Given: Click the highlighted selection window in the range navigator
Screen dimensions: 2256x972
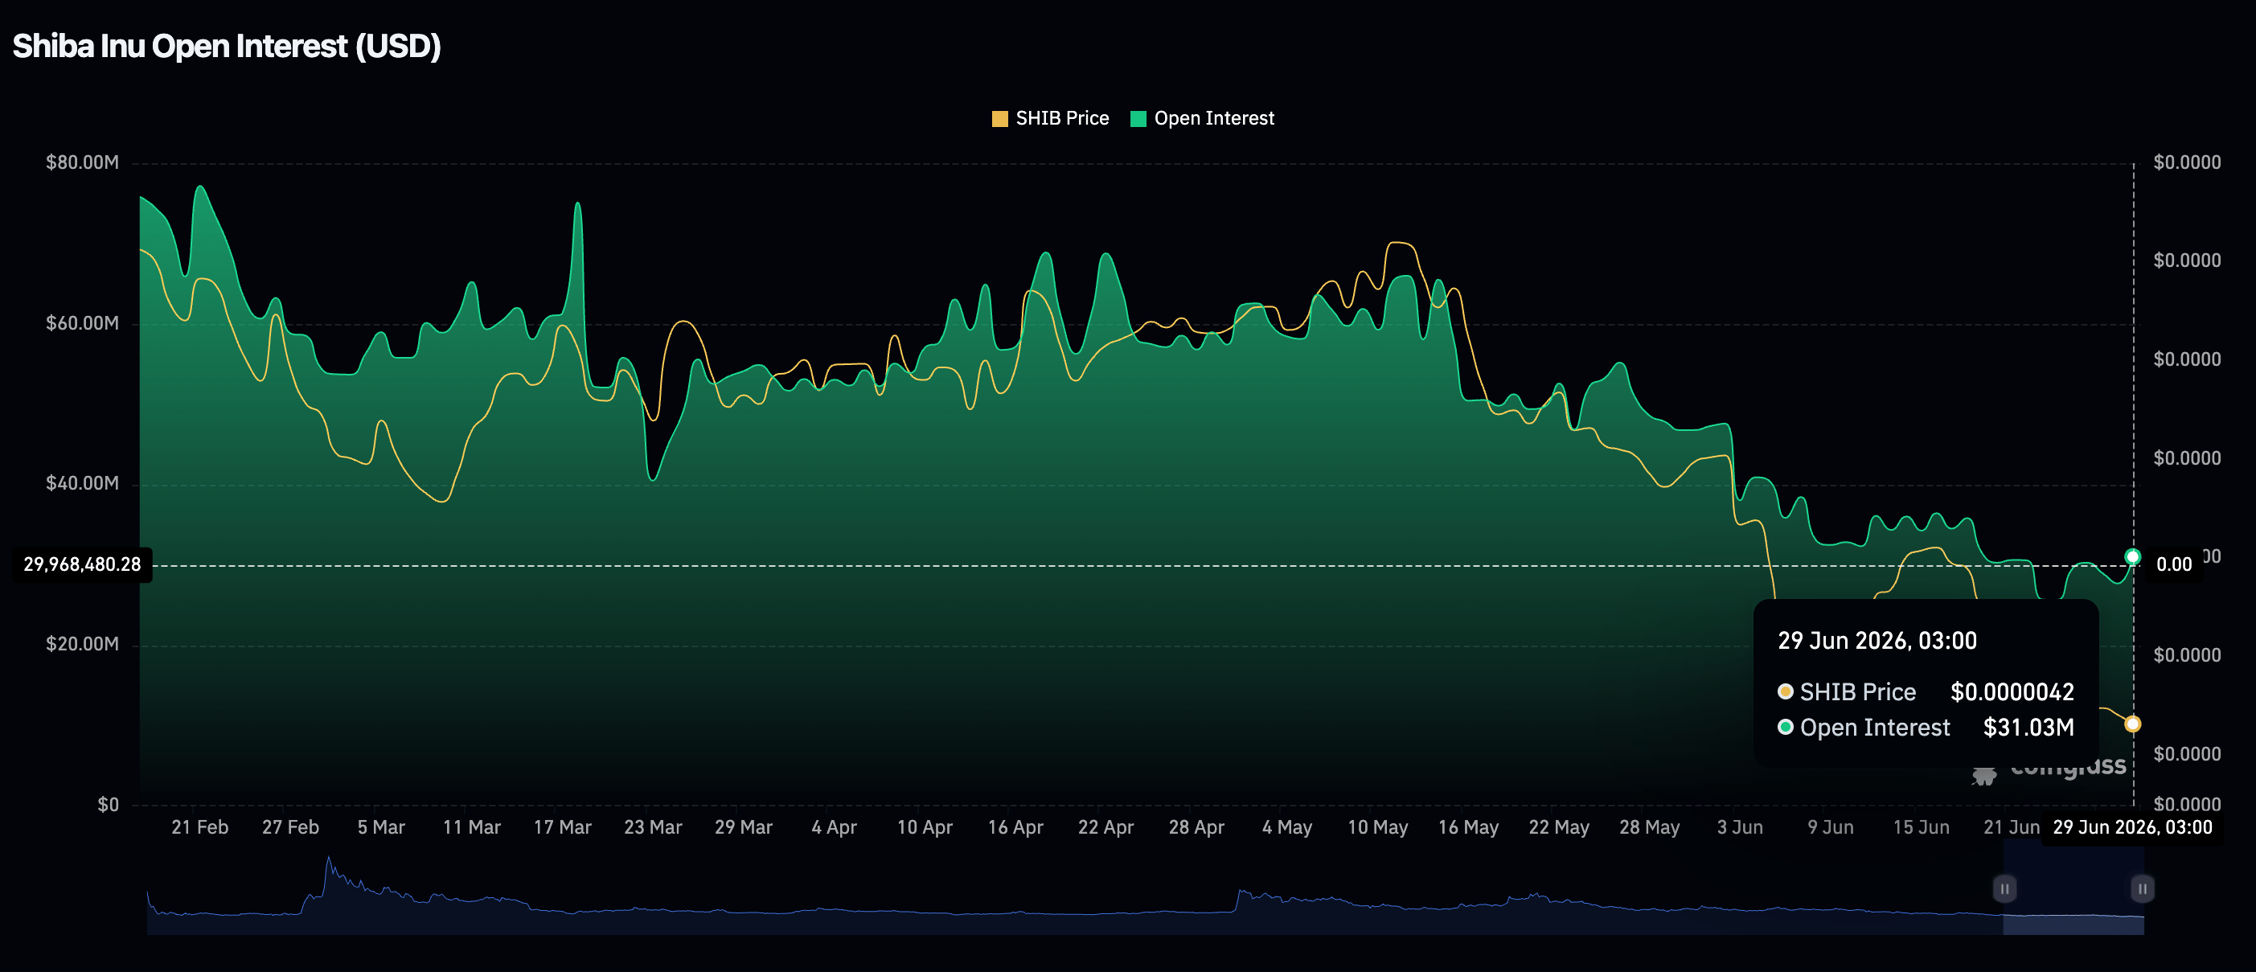Looking at the screenshot, I should tap(2073, 886).
